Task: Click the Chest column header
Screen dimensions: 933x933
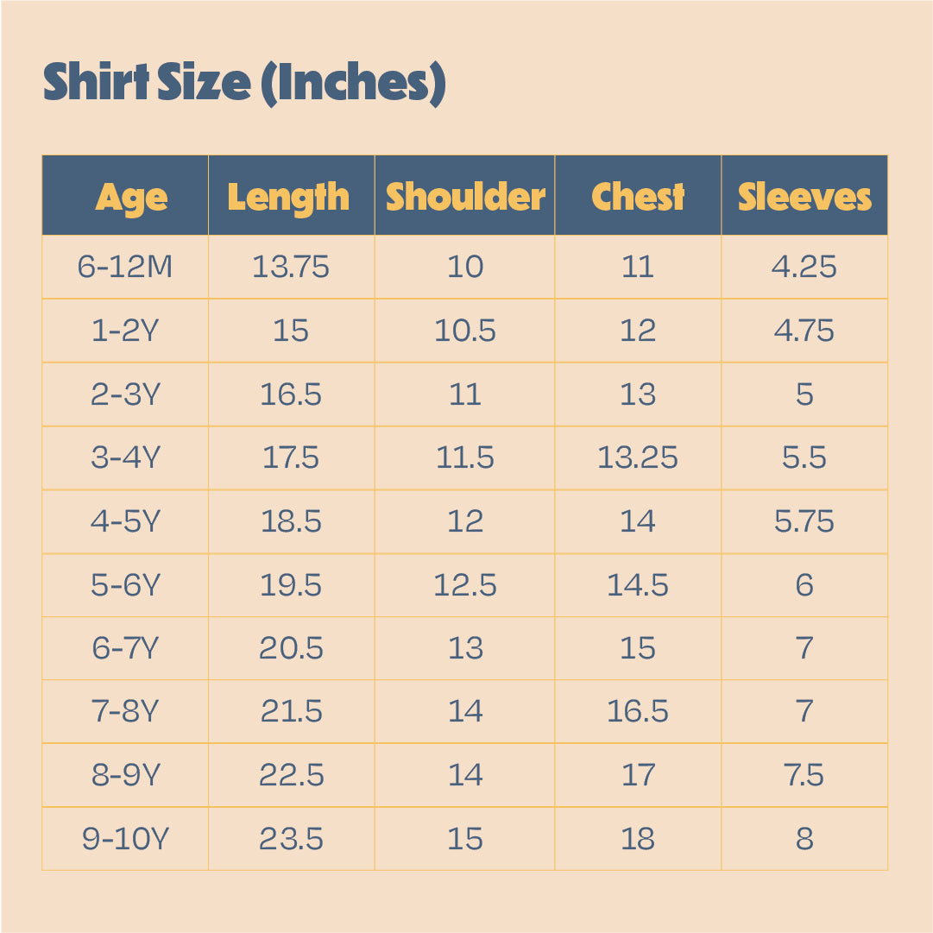Action: [638, 197]
